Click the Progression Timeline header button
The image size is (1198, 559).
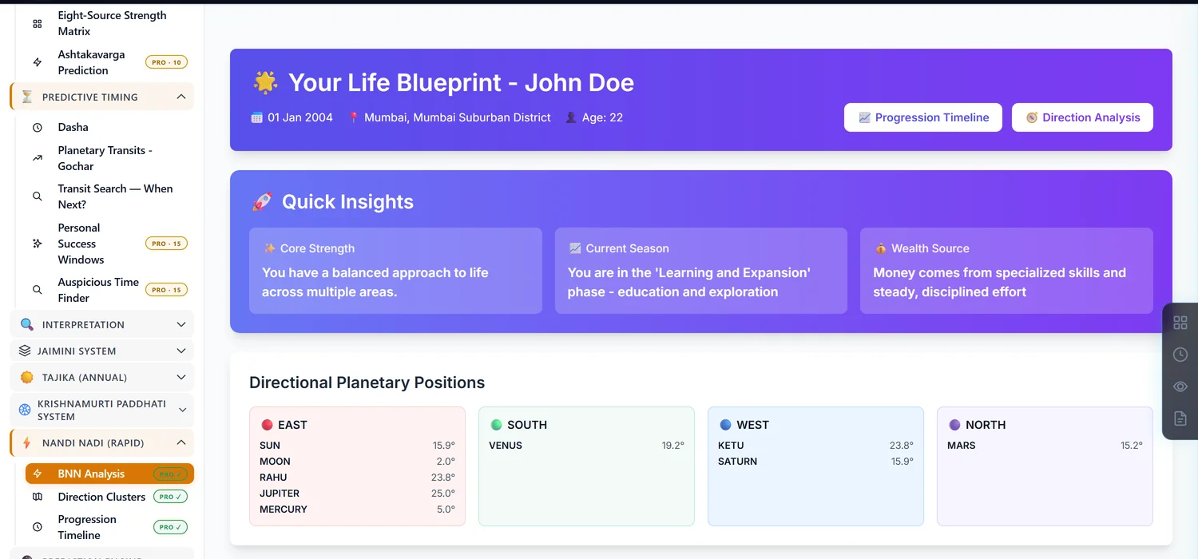[x=923, y=117]
